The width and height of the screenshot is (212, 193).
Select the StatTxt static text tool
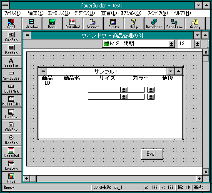(12, 62)
